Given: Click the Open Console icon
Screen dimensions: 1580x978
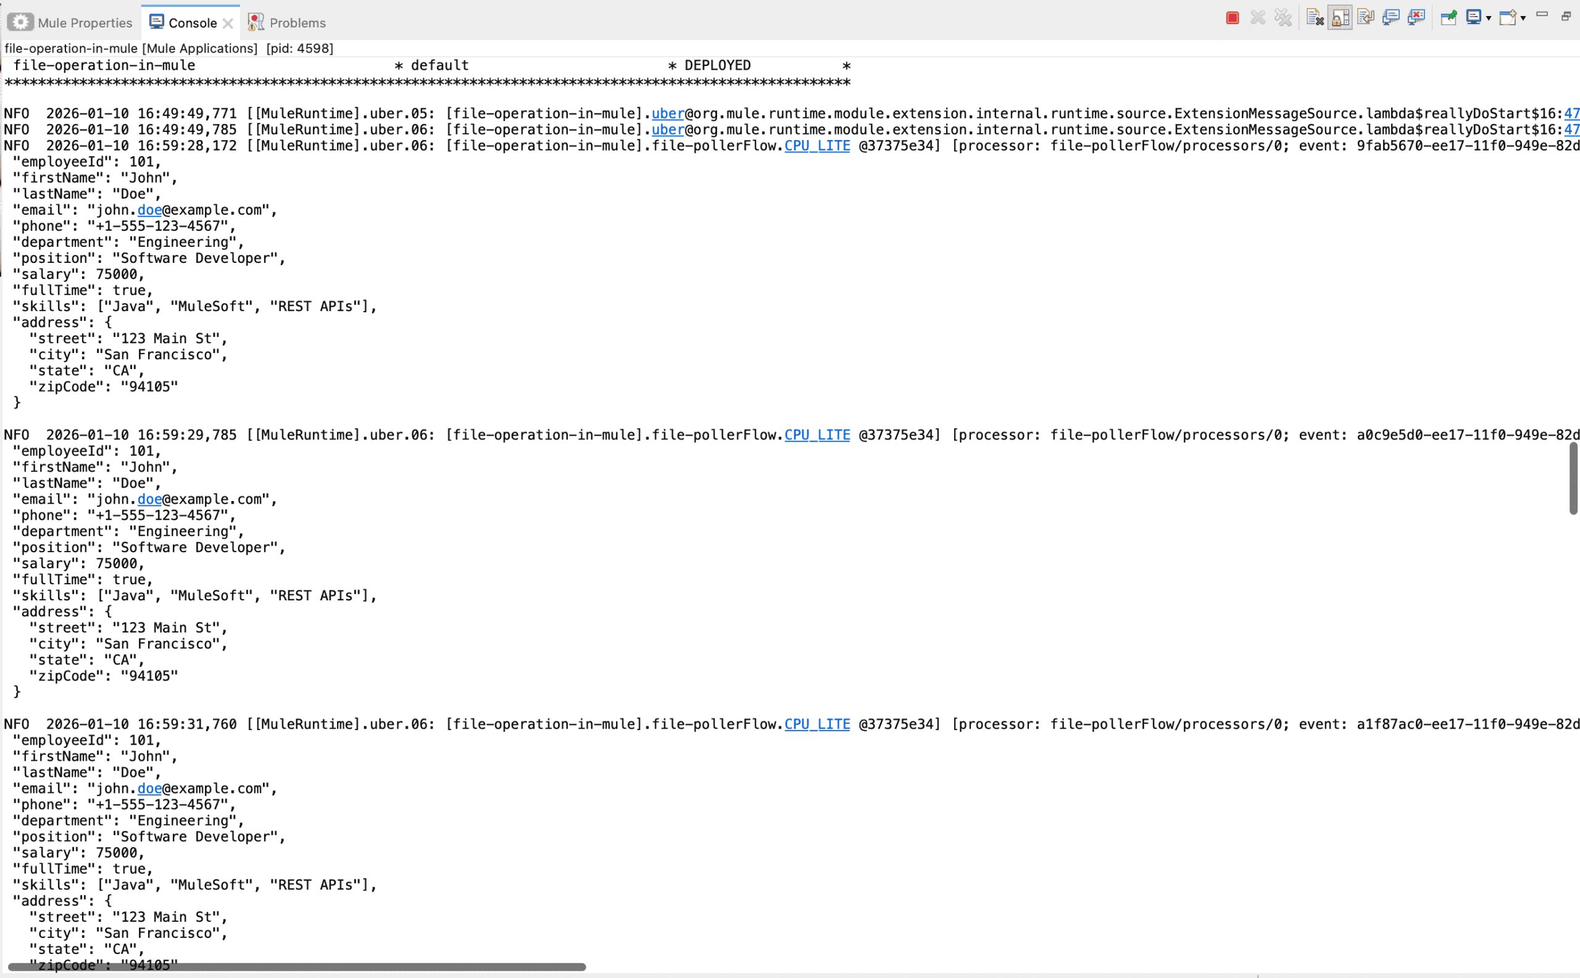Looking at the screenshot, I should coord(1508,18).
